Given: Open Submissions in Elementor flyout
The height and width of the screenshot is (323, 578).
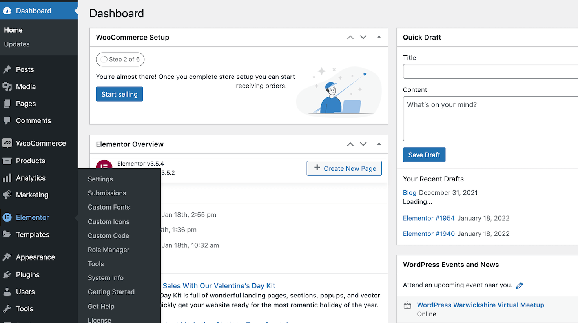Looking at the screenshot, I should (x=107, y=193).
